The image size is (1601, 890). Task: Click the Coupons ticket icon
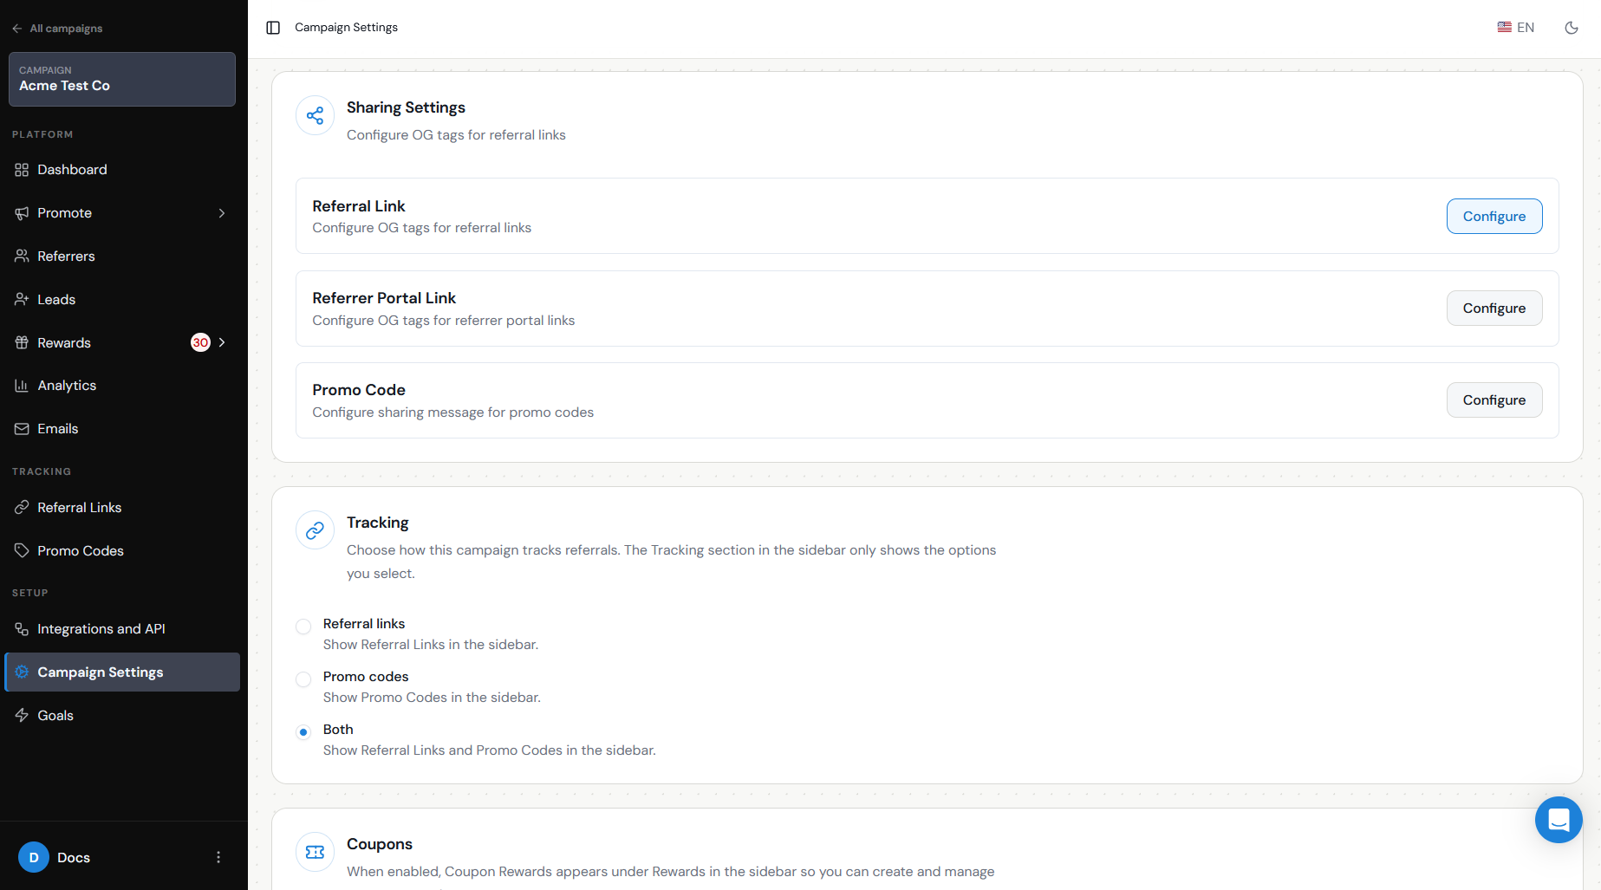point(315,852)
